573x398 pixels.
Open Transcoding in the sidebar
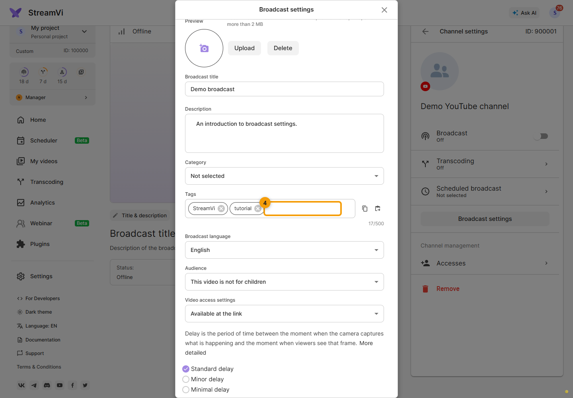click(x=53, y=182)
